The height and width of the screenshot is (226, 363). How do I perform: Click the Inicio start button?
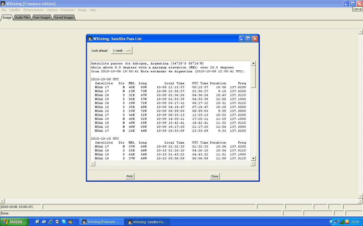tap(14, 222)
